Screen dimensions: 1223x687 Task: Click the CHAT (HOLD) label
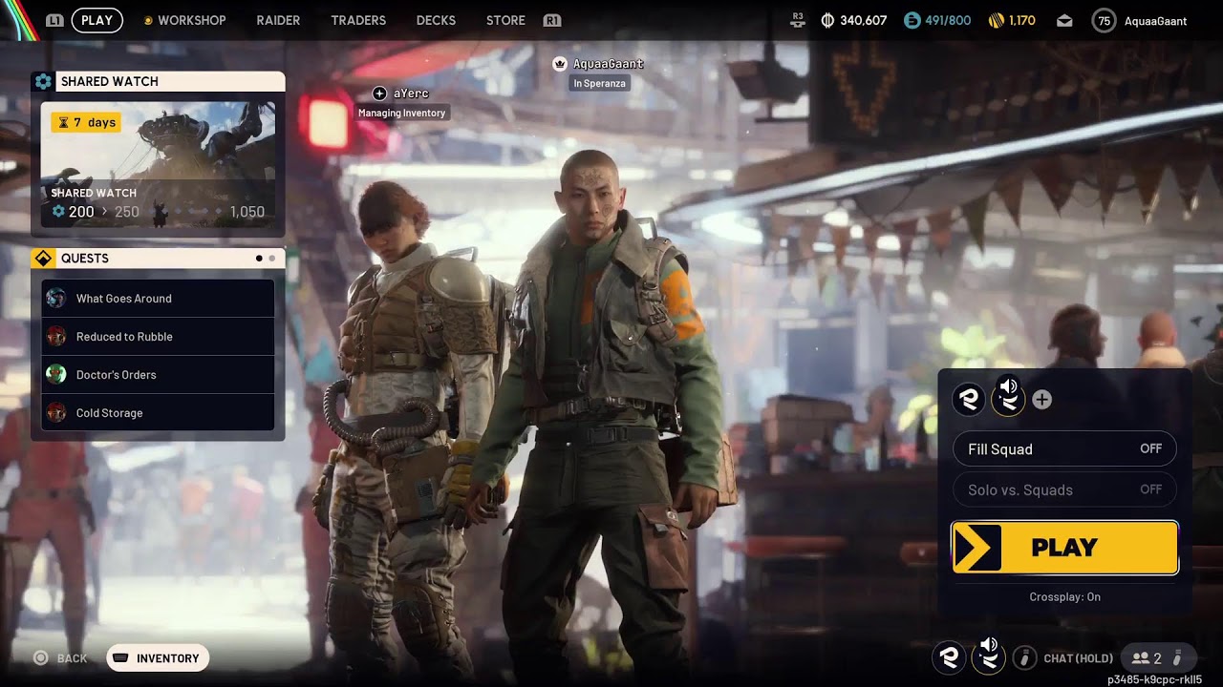pyautogui.click(x=1078, y=658)
